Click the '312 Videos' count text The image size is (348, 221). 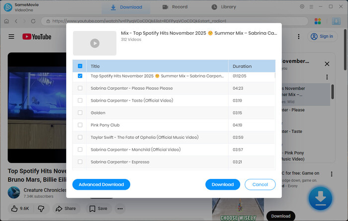131,40
